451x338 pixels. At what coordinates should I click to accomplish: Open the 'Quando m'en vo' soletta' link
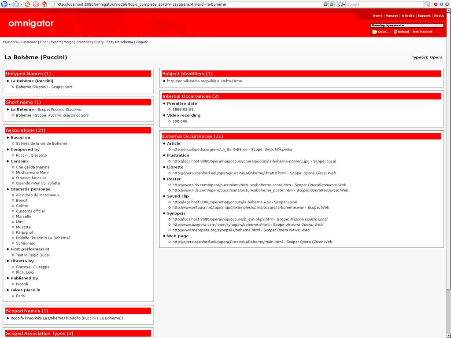38,183
